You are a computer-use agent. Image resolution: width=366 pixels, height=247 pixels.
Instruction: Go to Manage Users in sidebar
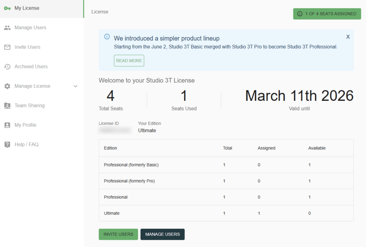point(30,28)
